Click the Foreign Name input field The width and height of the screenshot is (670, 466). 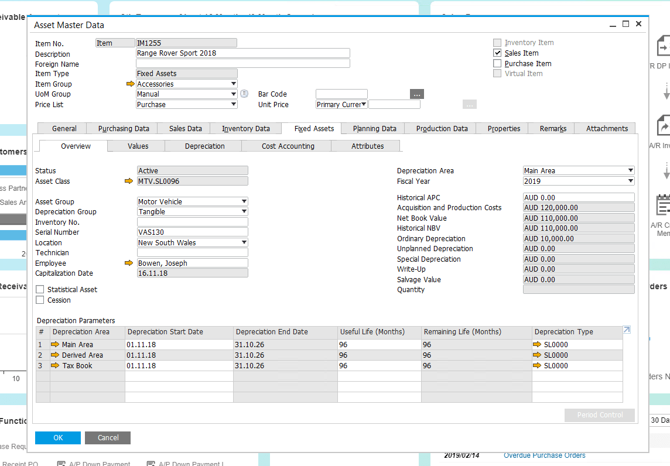coord(242,63)
